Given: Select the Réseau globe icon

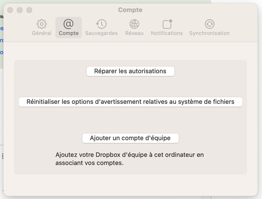Looking at the screenshot, I should (x=134, y=24).
